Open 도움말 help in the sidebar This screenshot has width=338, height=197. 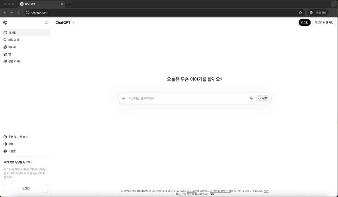[26, 151]
